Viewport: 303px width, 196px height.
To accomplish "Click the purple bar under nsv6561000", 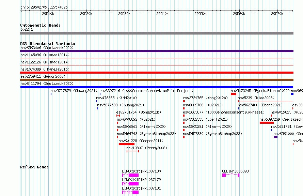I will (275, 137).
